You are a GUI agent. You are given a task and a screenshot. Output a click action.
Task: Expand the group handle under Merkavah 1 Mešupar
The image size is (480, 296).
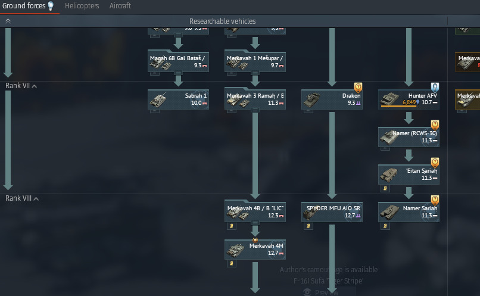coord(255,73)
